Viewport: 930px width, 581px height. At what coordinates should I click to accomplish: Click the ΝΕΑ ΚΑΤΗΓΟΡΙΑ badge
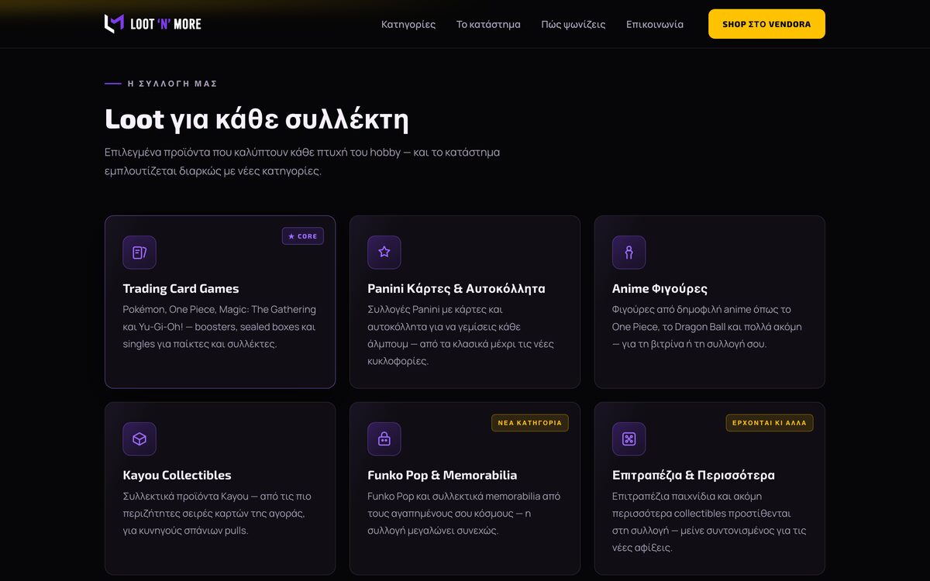[x=530, y=423]
